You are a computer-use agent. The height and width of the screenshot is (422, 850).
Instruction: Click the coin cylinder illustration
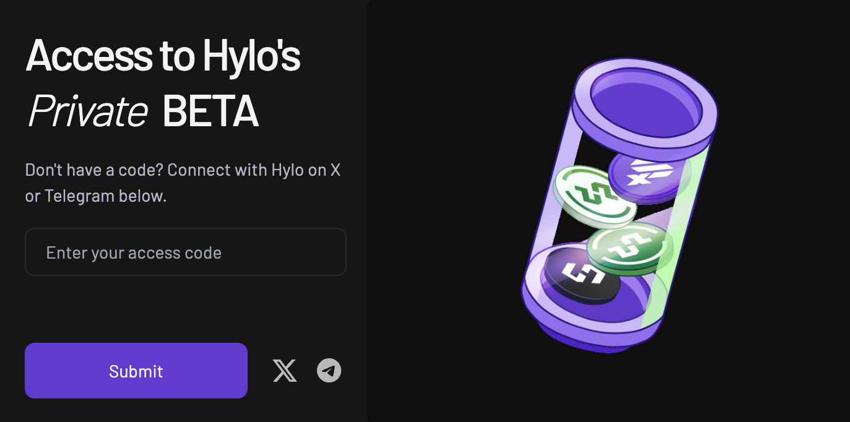(620, 205)
